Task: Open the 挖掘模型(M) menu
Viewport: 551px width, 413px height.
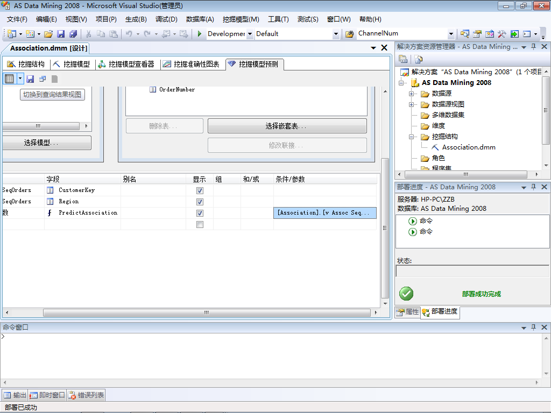Action: pos(241,19)
